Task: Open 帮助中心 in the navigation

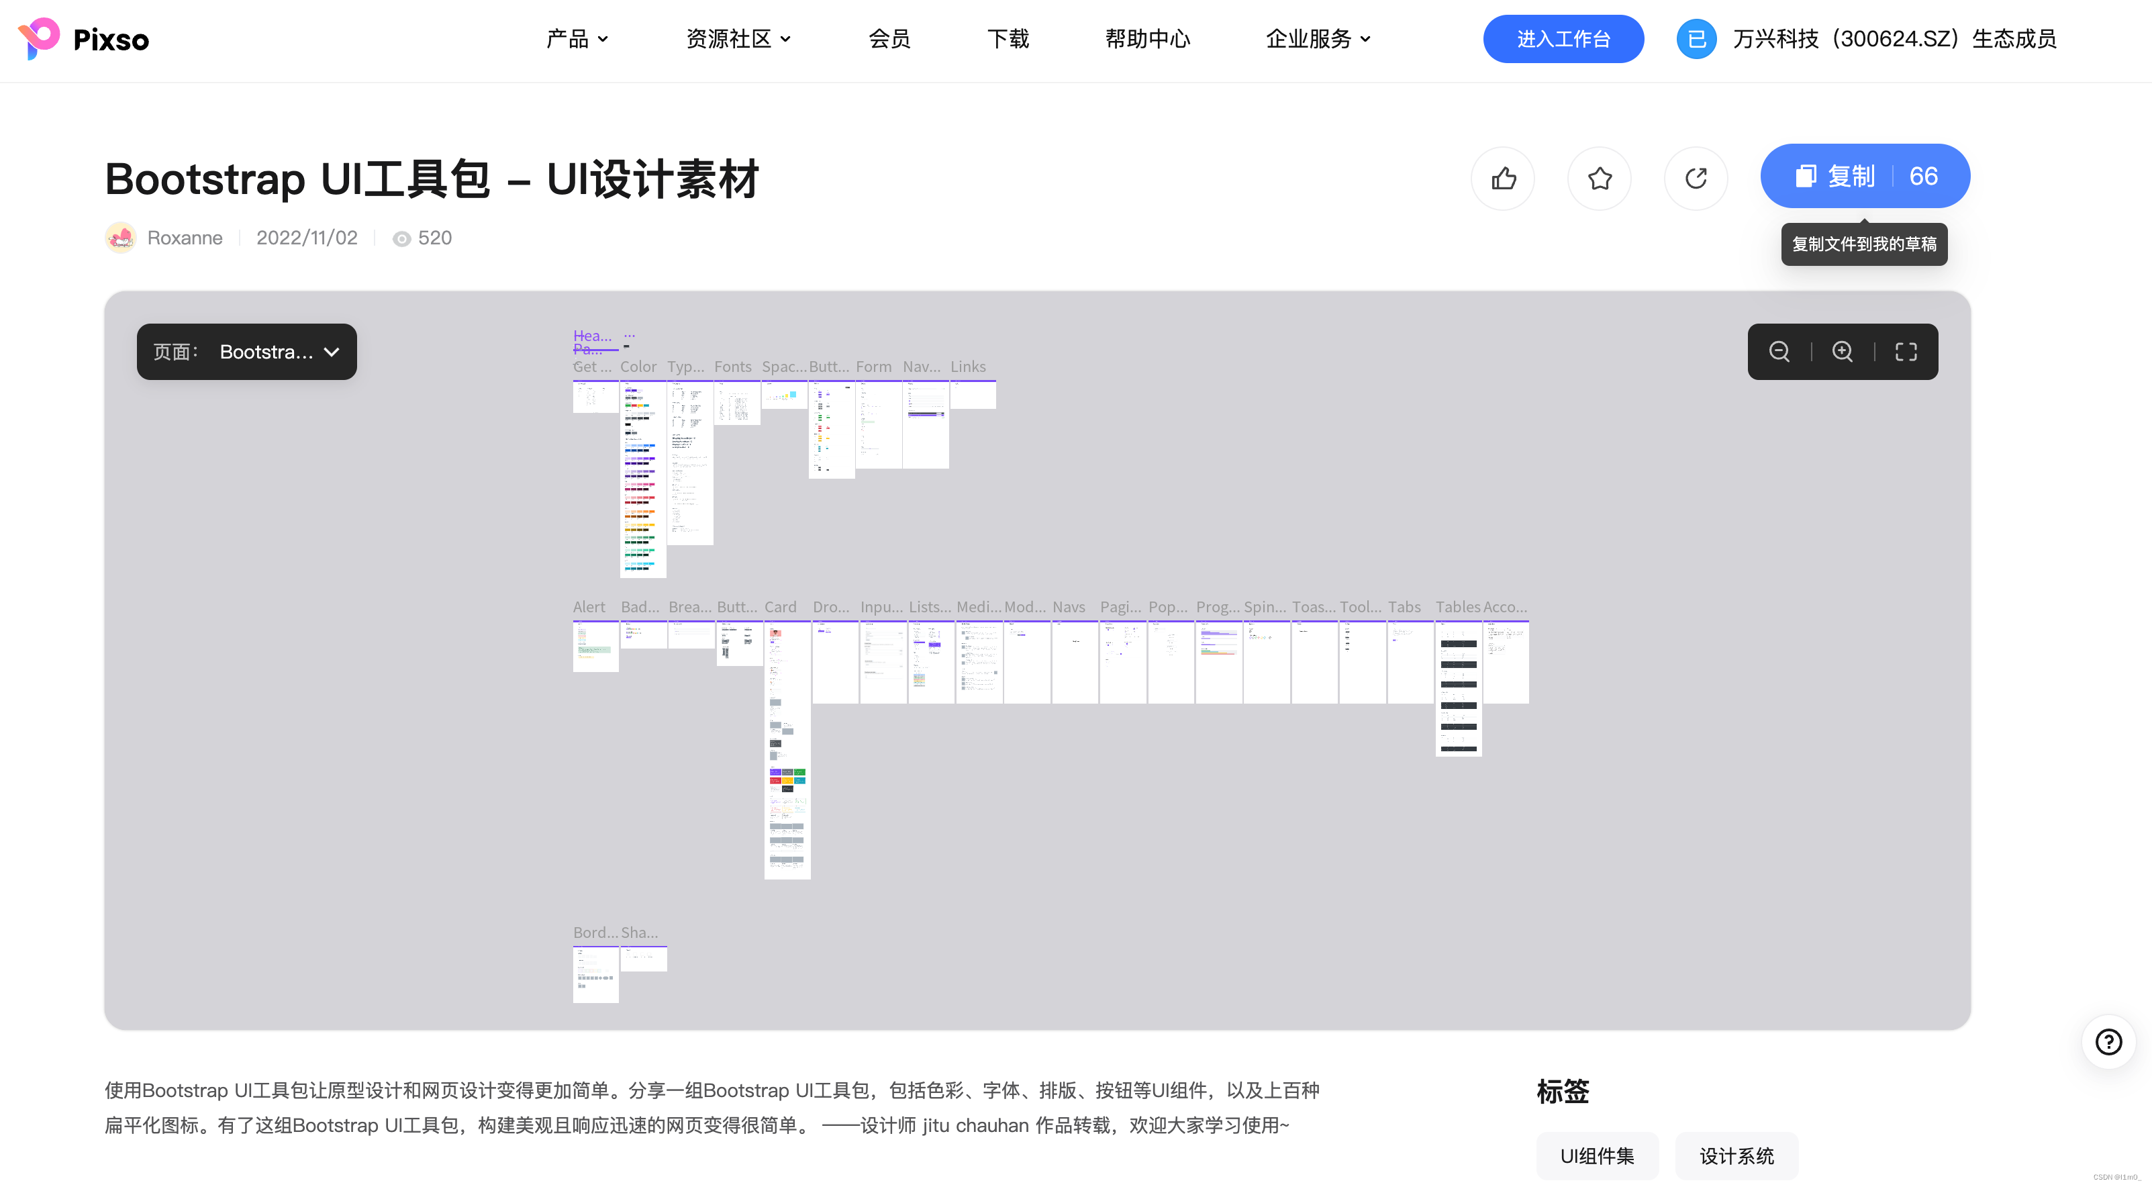Action: click(1147, 38)
